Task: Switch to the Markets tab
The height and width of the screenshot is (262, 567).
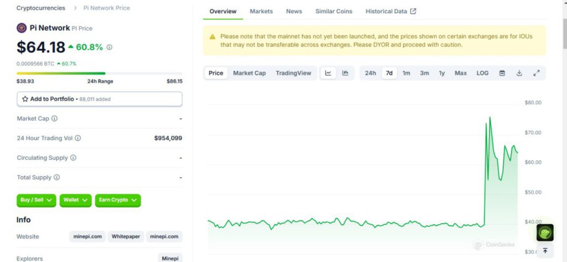Action: 261,11
